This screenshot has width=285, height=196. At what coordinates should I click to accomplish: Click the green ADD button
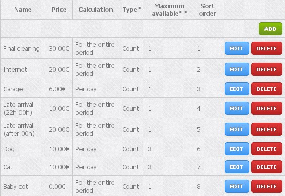[271, 29]
